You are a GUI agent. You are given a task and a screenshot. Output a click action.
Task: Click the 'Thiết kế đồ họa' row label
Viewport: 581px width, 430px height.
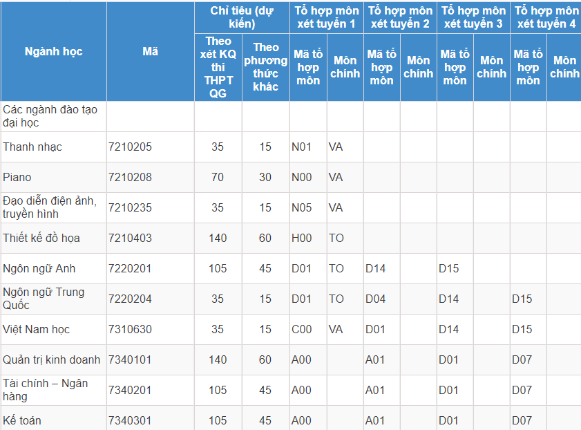tap(41, 238)
